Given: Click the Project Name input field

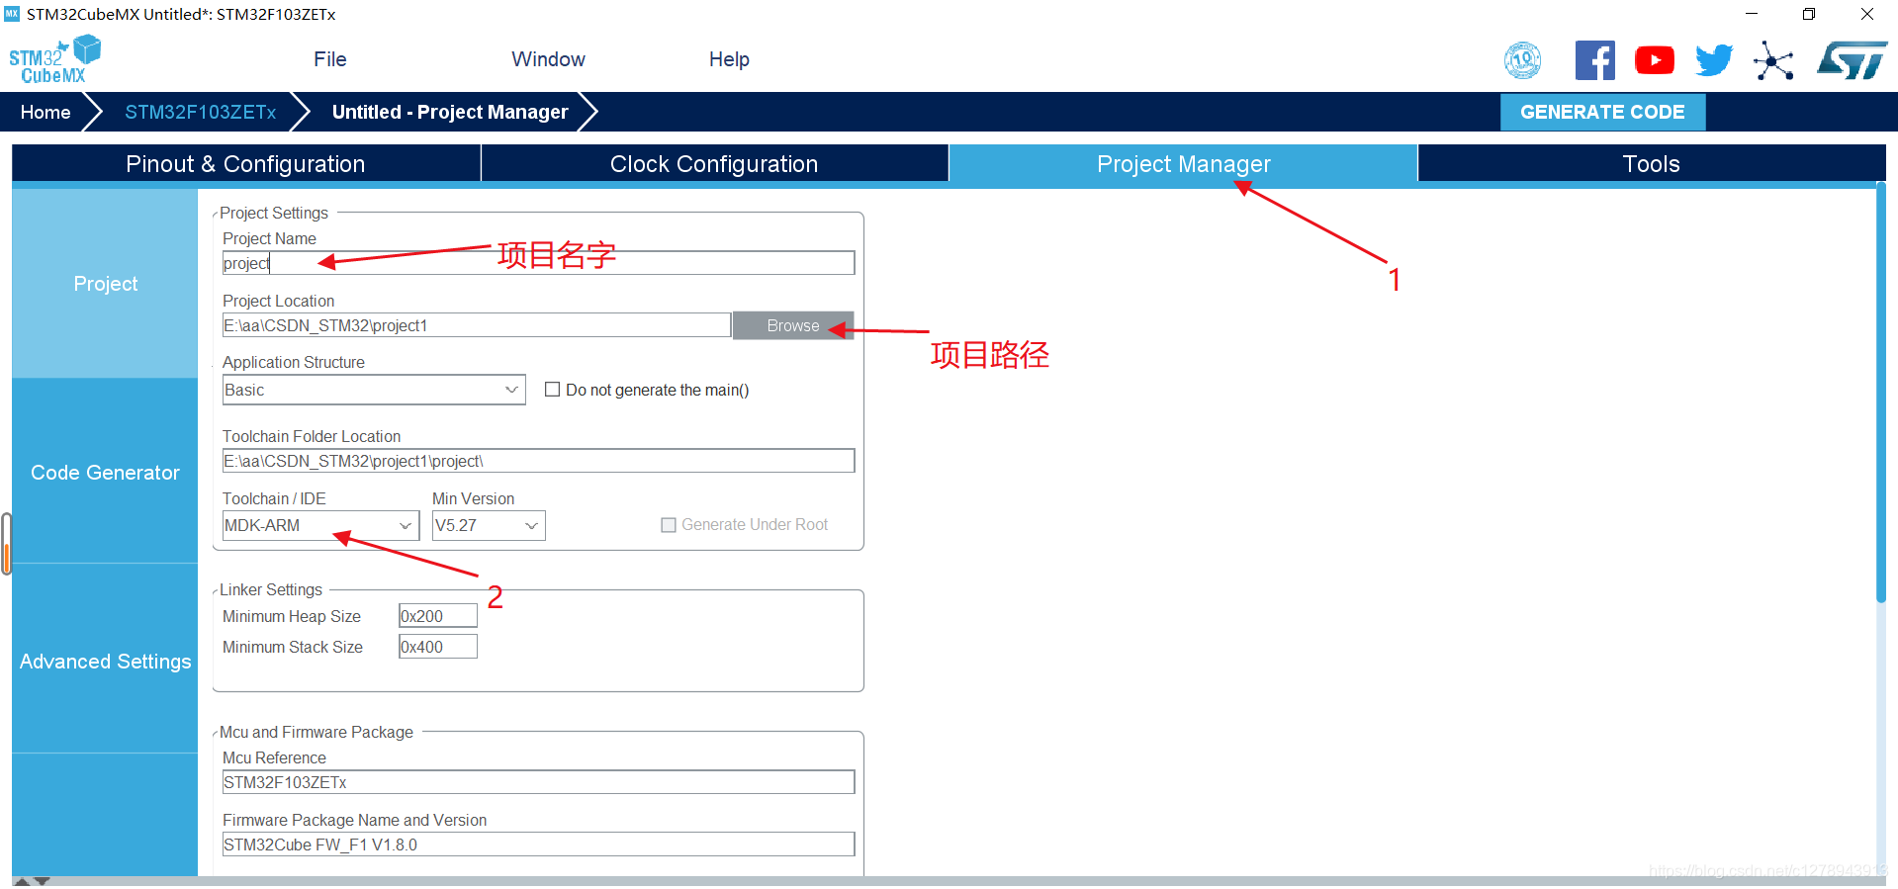Looking at the screenshot, I should (x=538, y=263).
